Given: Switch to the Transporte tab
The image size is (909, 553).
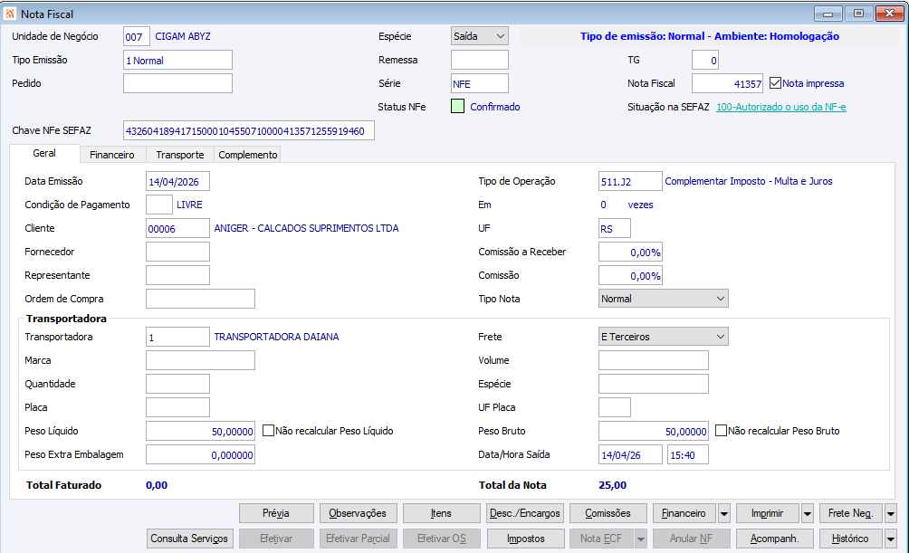Looking at the screenshot, I should coord(179,155).
